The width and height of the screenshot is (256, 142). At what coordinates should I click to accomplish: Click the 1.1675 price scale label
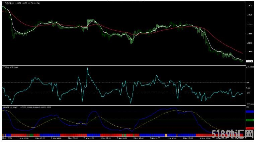249,6
